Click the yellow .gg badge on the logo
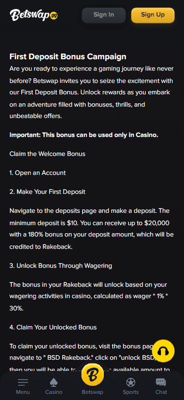Viewport: 184px width, 400px height. 54,15
